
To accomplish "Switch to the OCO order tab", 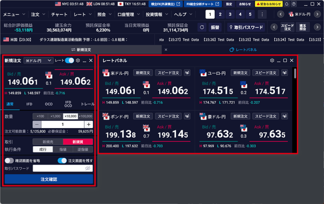I will [x=48, y=104].
